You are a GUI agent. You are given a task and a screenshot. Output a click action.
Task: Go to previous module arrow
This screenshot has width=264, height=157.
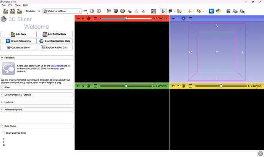pos(92,11)
